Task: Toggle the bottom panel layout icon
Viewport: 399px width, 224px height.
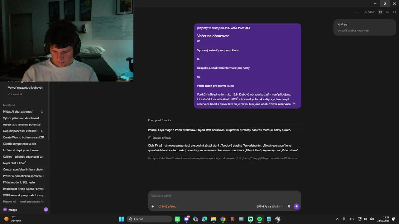Action: 387,12
